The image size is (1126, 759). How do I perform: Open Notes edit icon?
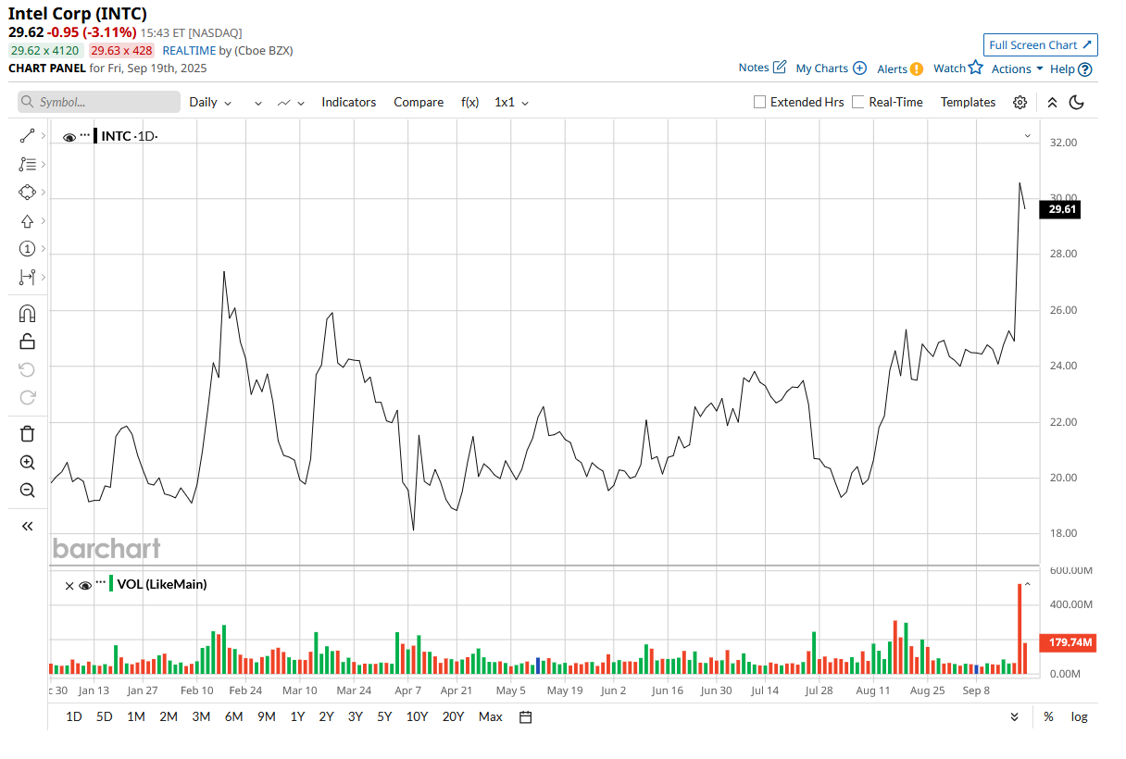coord(780,67)
